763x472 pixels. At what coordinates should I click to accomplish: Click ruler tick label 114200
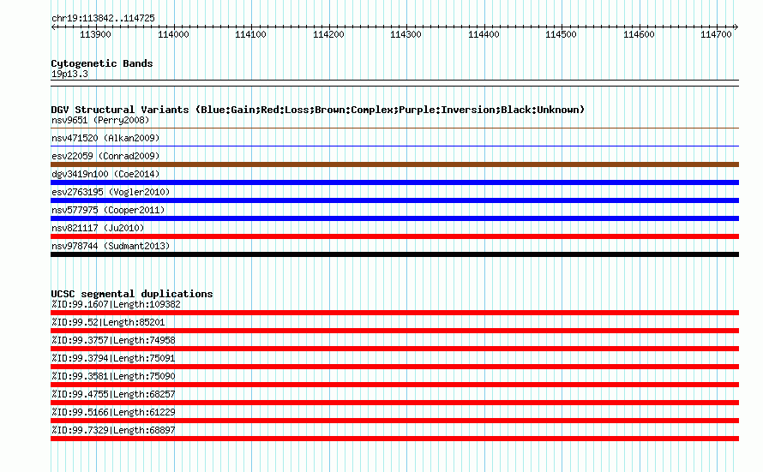[x=328, y=34]
